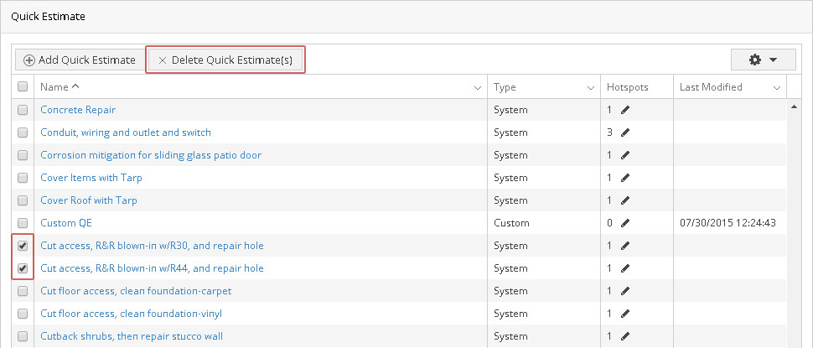Open the gear settings dropdown
Screen dimensions: 813x348
tap(762, 60)
